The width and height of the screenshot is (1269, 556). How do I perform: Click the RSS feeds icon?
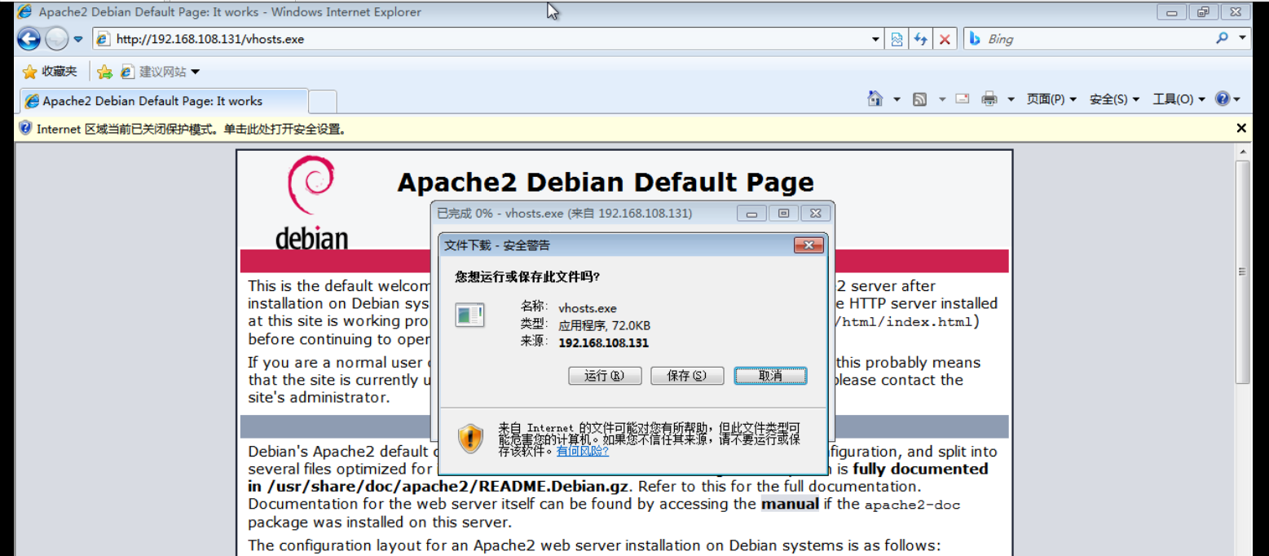[919, 99]
